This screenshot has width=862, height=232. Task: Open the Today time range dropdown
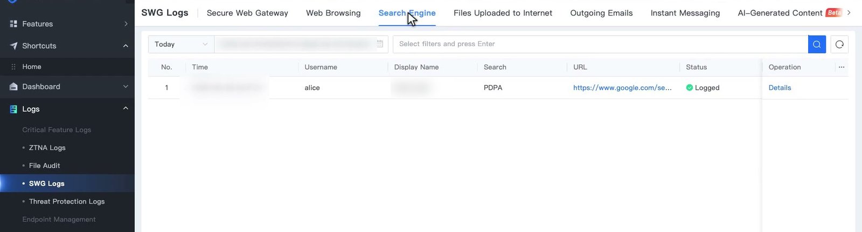click(x=181, y=44)
